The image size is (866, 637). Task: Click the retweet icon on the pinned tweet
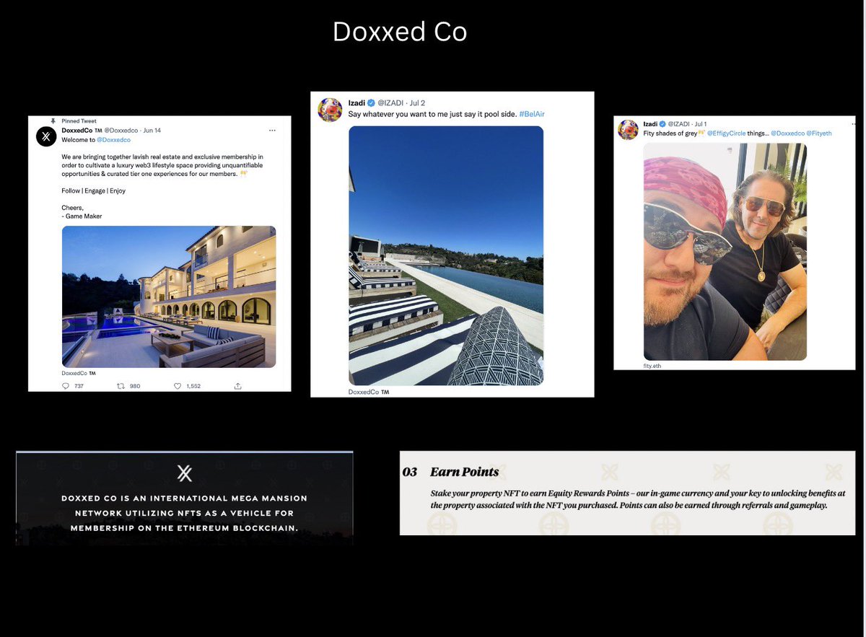(121, 387)
